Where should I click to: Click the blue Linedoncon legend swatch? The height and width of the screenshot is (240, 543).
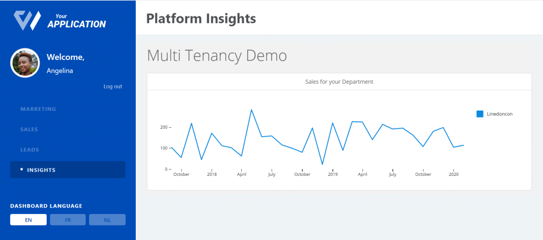click(479, 114)
